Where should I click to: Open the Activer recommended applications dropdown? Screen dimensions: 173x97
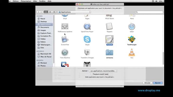point(103,71)
